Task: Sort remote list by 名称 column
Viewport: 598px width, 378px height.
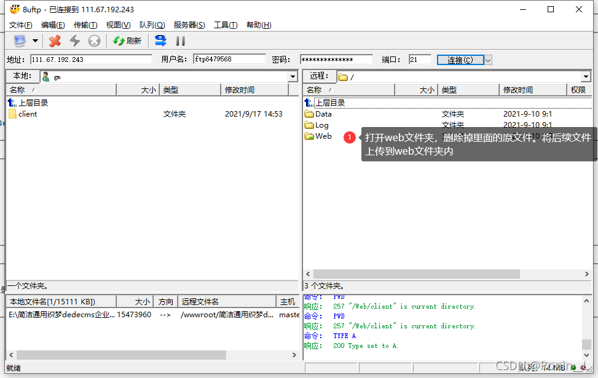Action: tap(348, 90)
